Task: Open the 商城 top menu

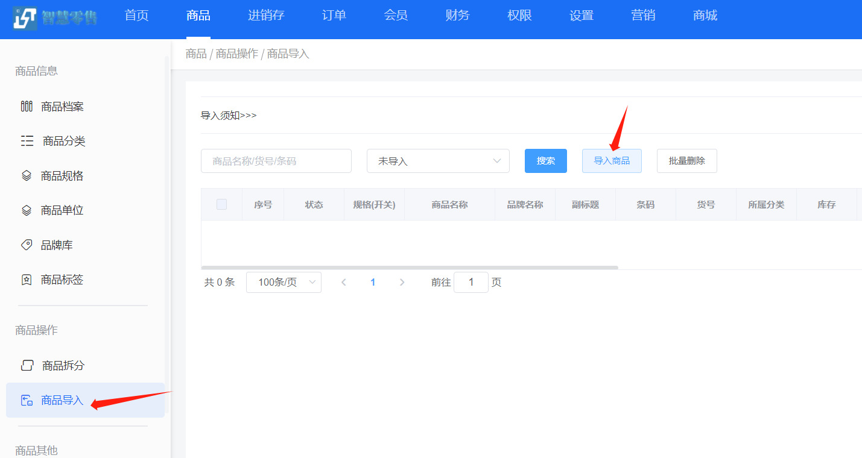Action: coord(705,16)
